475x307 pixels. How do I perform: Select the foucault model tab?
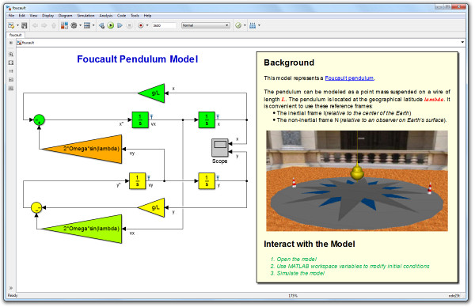[16, 35]
